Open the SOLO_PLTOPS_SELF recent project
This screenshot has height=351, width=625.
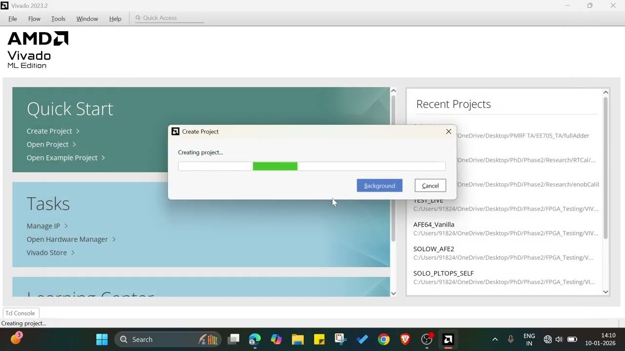pos(443,273)
